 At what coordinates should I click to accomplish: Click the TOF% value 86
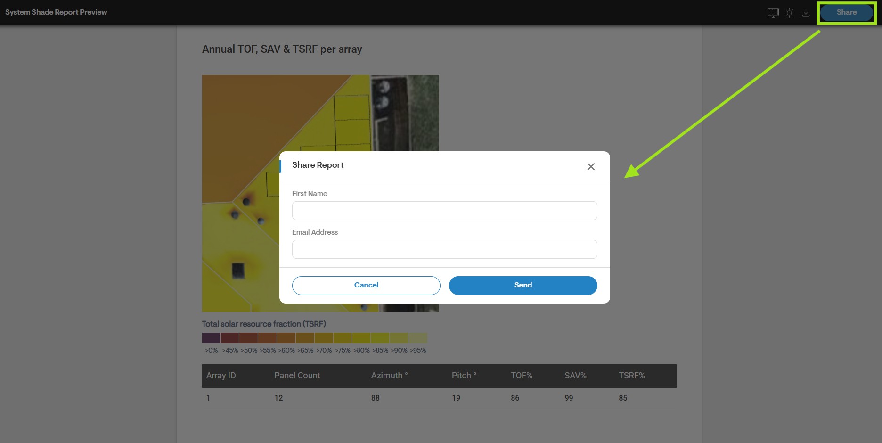[x=515, y=398]
